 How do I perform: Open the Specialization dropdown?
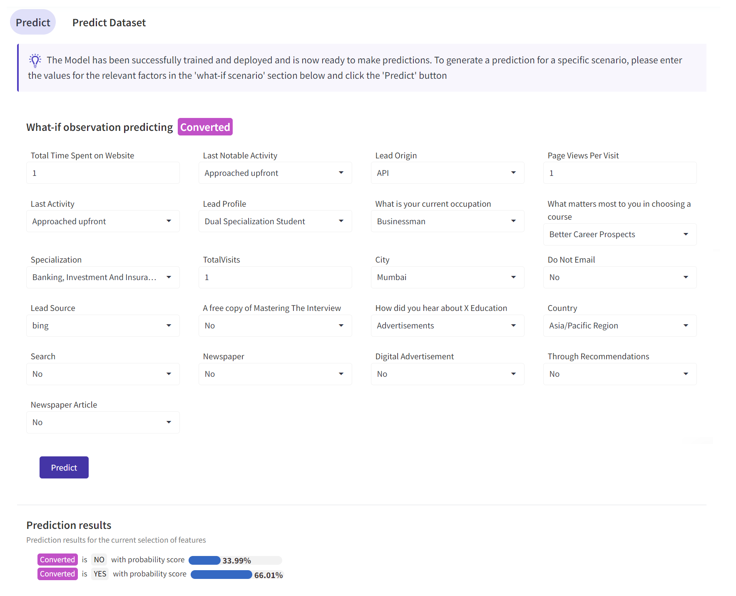[102, 277]
